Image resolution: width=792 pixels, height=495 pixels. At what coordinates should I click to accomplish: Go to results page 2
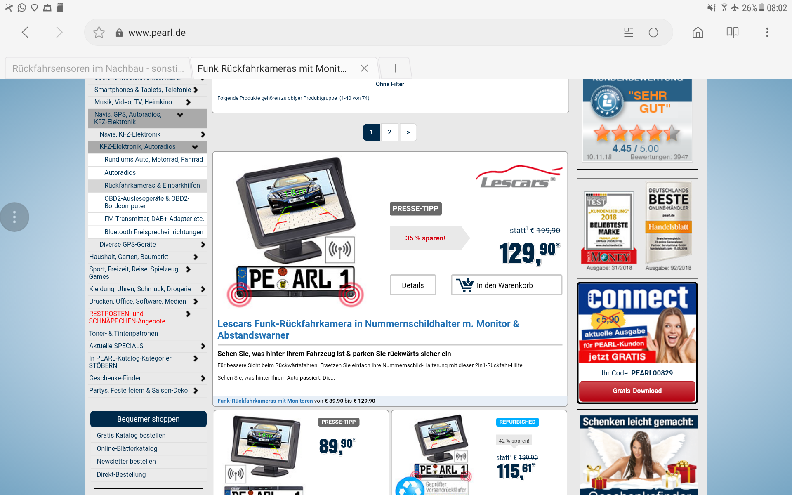[389, 132]
